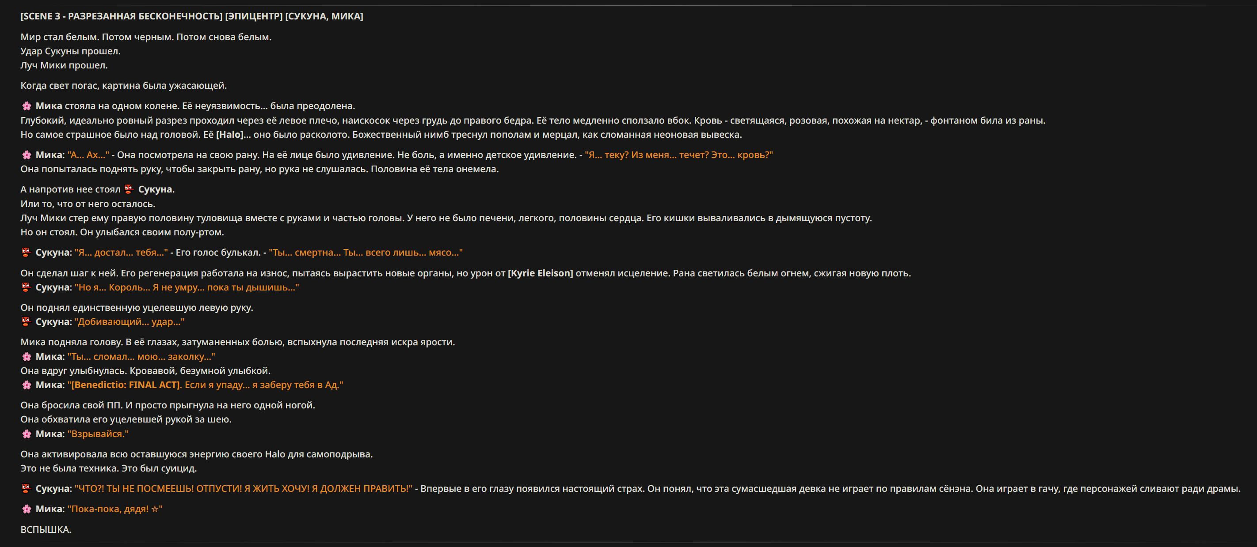Click the orange quote 'Ты... смертна... Ты... всего лишь... мясо...'
Image resolution: width=1257 pixels, height=547 pixels.
point(366,253)
